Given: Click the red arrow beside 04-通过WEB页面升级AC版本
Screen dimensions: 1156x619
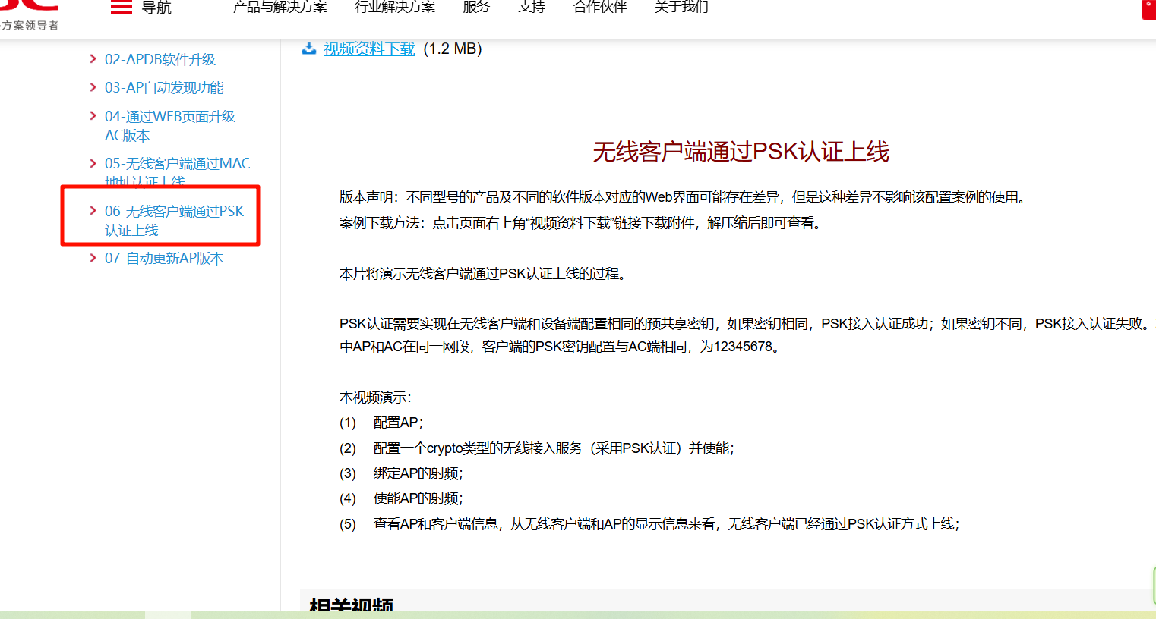Looking at the screenshot, I should (93, 116).
